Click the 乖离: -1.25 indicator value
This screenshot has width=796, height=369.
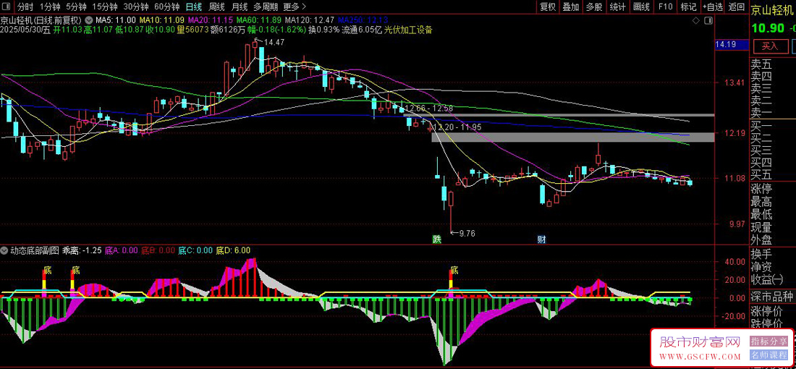tap(82, 250)
